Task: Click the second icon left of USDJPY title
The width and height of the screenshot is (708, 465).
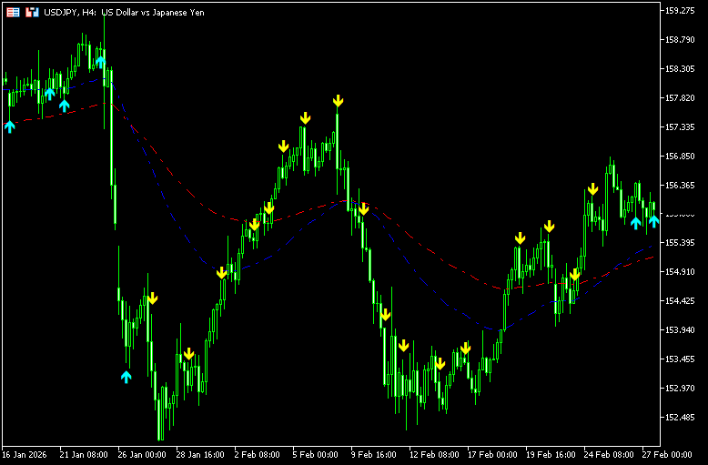Action: [32, 12]
